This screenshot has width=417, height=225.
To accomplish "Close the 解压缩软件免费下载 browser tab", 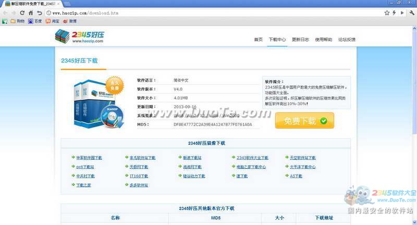I will tap(58, 4).
